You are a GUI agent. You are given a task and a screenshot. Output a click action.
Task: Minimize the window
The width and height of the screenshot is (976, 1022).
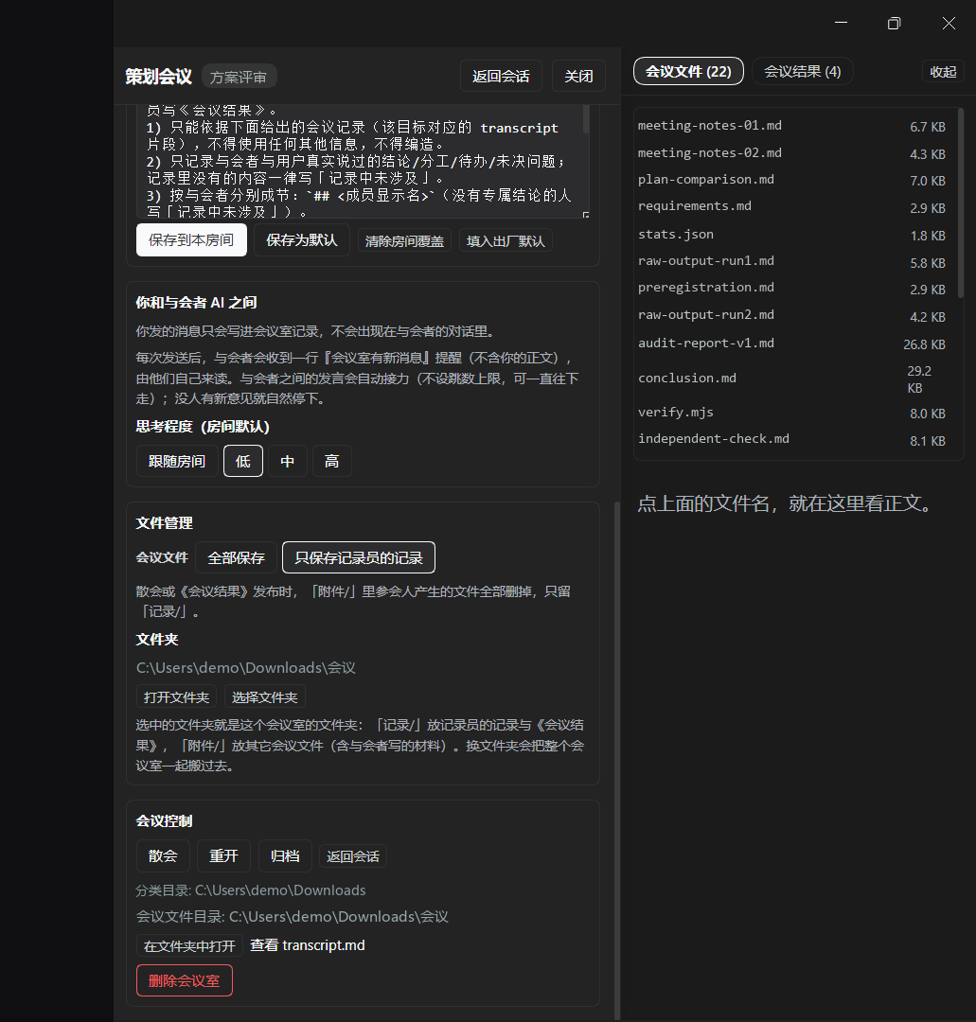841,23
